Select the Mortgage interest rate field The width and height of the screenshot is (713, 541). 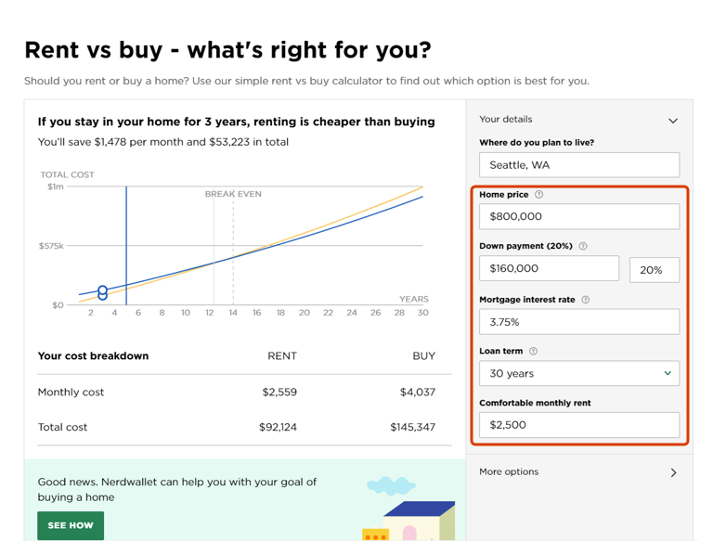(579, 322)
